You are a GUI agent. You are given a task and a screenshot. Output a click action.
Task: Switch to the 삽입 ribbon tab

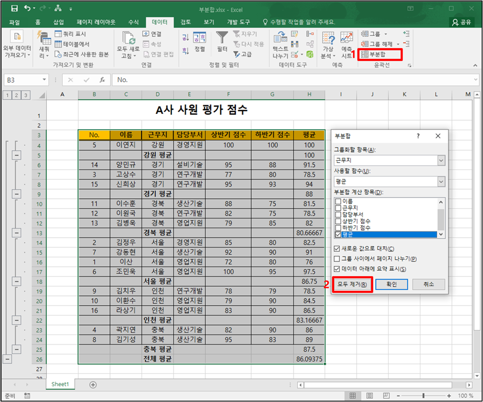[58, 22]
